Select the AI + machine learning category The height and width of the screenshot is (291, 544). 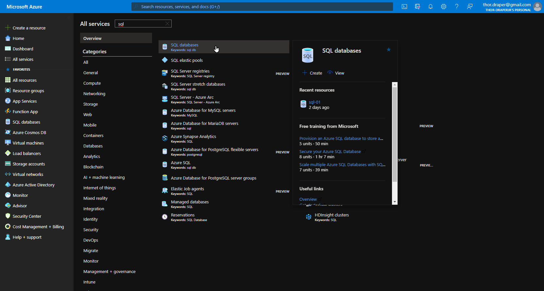coord(104,177)
